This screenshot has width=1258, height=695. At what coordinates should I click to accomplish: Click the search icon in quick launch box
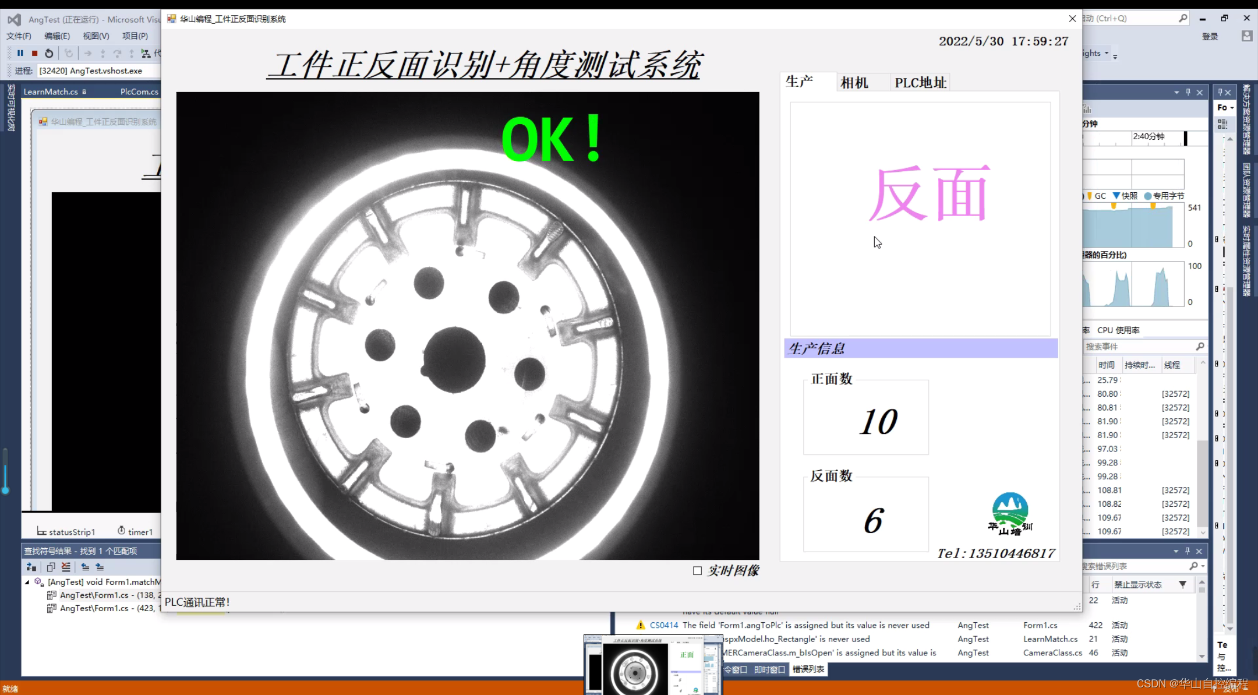coord(1183,19)
